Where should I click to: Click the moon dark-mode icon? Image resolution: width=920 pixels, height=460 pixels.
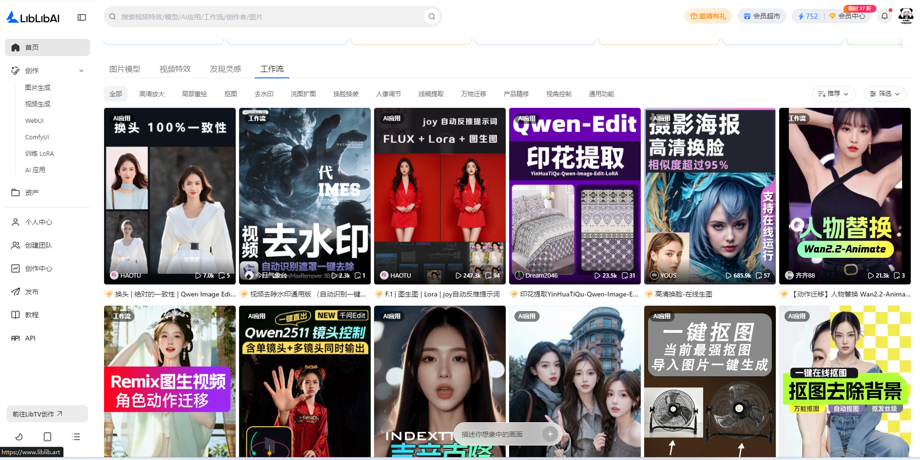click(19, 437)
